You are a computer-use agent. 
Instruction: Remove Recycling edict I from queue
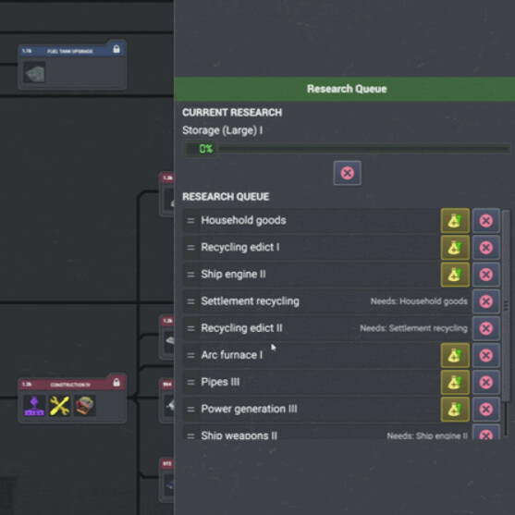[486, 247]
